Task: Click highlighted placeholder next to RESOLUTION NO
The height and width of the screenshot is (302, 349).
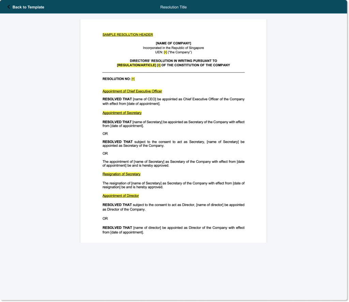Action: (133, 79)
